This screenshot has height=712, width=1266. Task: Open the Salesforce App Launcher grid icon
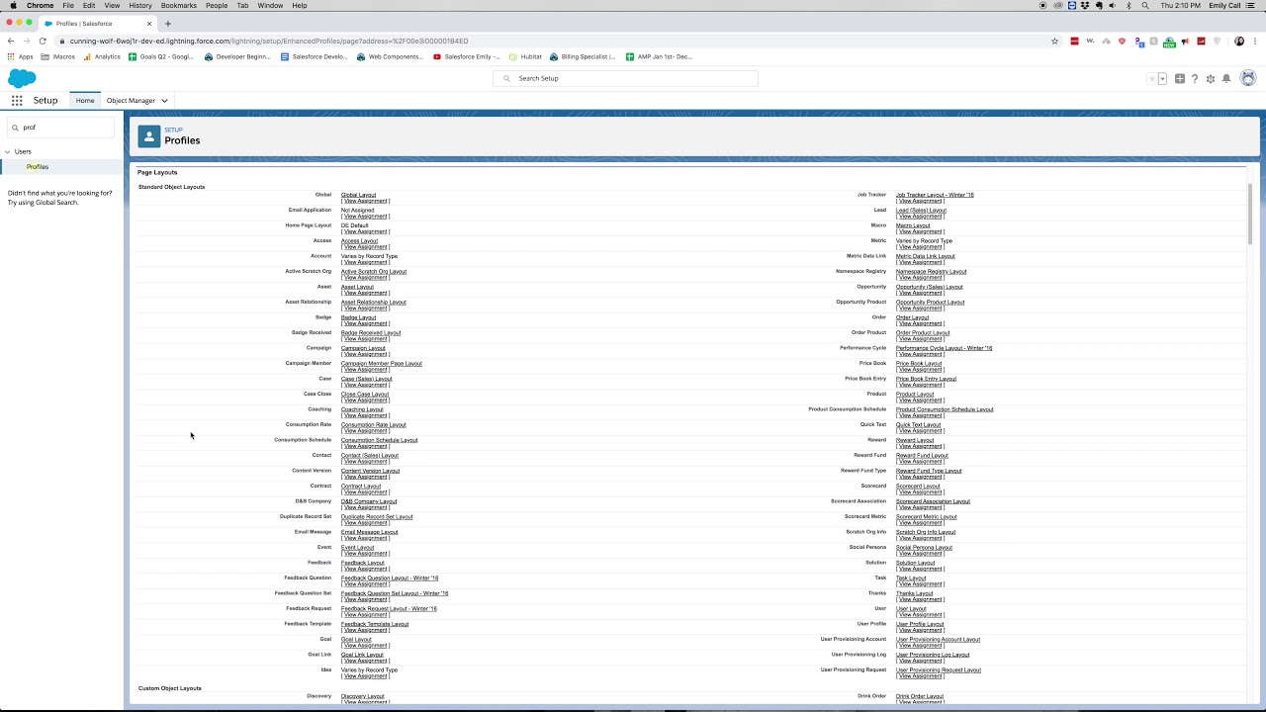(17, 101)
